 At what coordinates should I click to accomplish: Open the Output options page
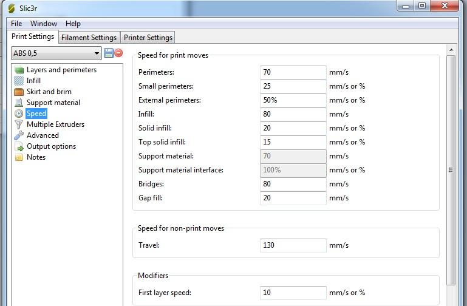(x=51, y=146)
